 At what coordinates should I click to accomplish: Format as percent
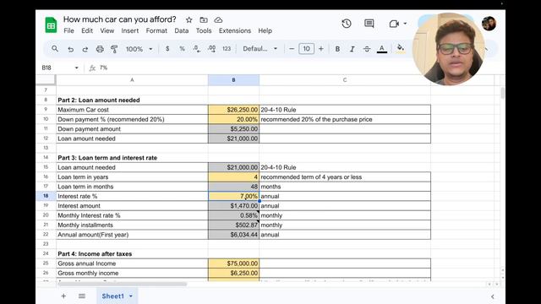[x=182, y=49]
